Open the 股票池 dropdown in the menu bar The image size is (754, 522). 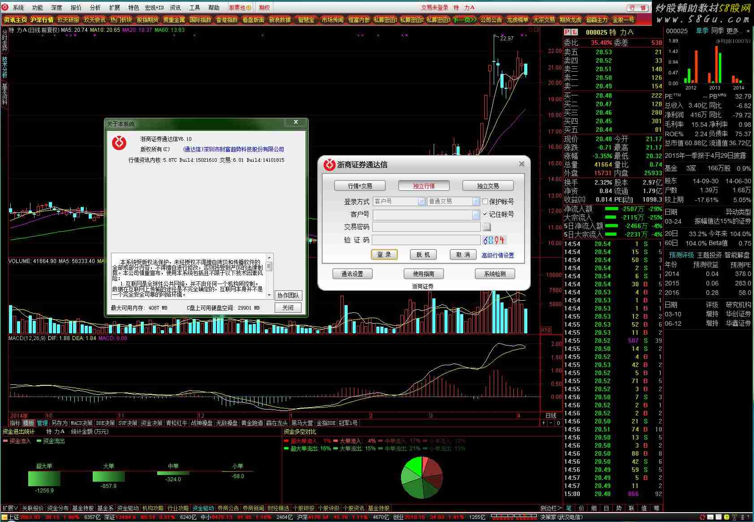(x=240, y=8)
